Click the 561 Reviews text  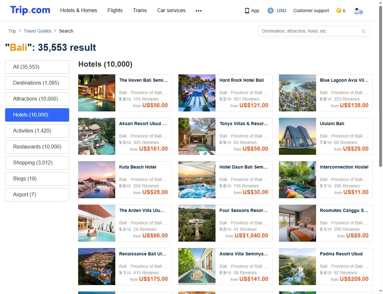(x=246, y=99)
